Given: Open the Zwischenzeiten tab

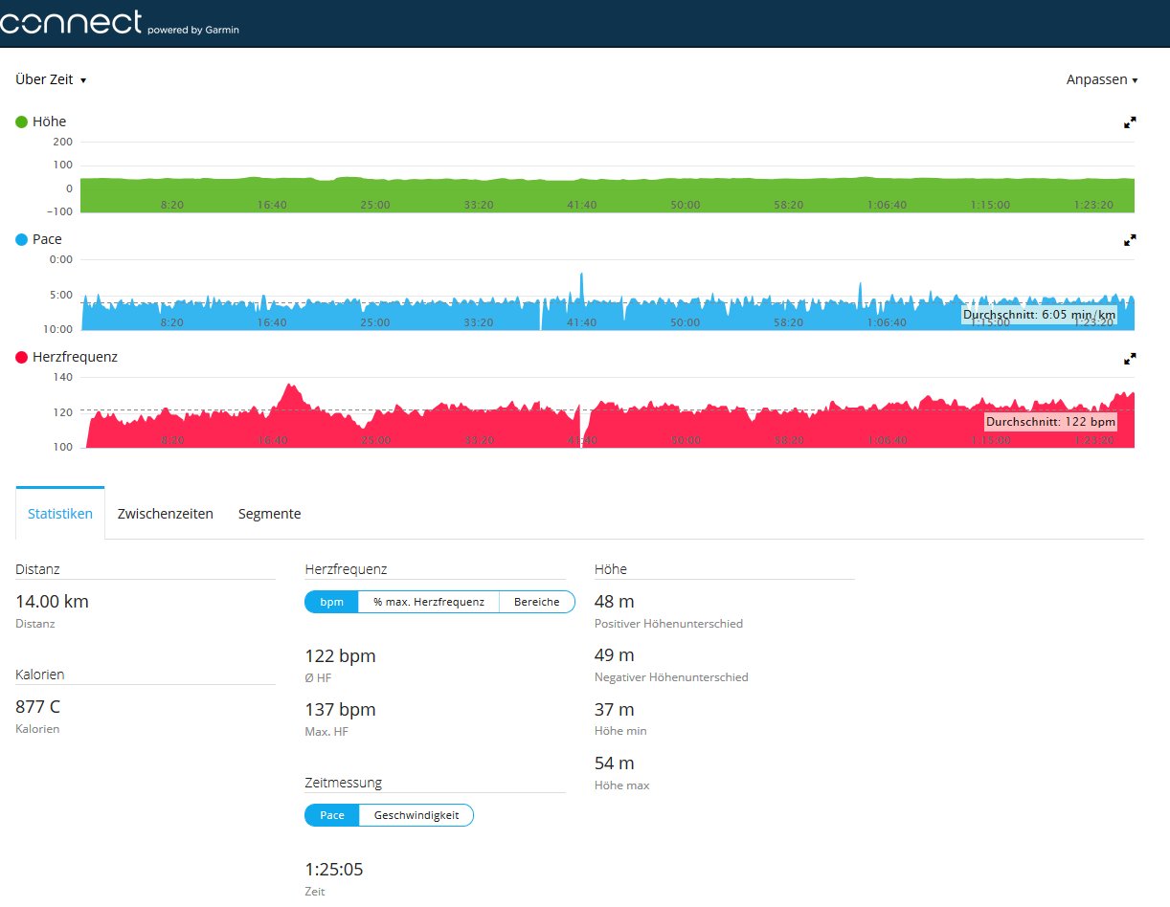Looking at the screenshot, I should (165, 514).
